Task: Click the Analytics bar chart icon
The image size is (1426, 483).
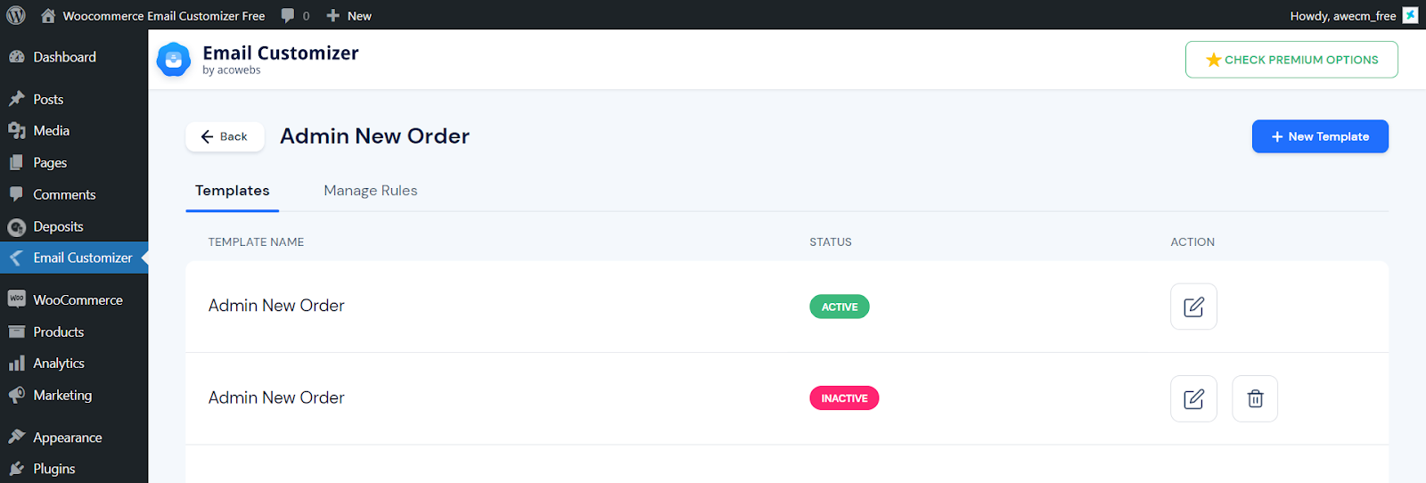Action: [x=16, y=363]
